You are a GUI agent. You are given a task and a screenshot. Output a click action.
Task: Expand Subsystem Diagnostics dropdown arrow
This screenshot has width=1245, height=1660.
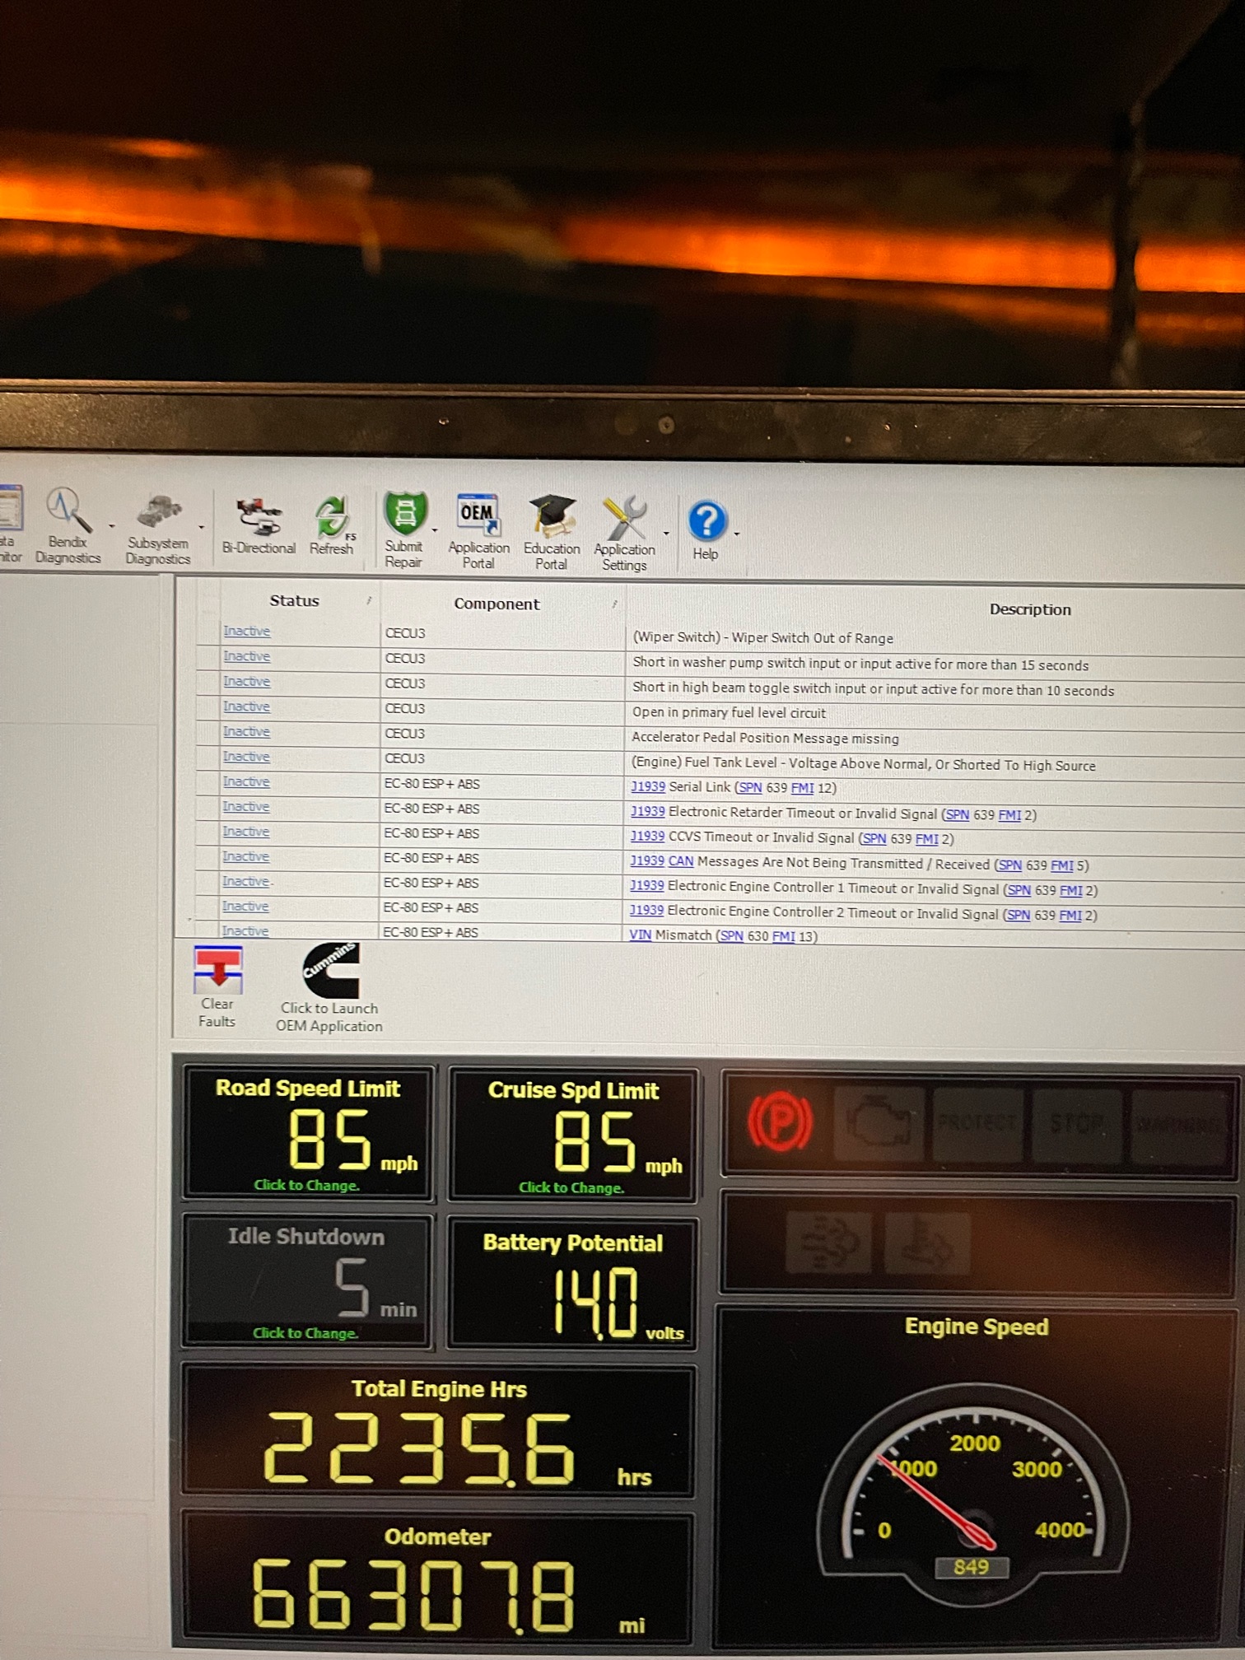point(201,528)
